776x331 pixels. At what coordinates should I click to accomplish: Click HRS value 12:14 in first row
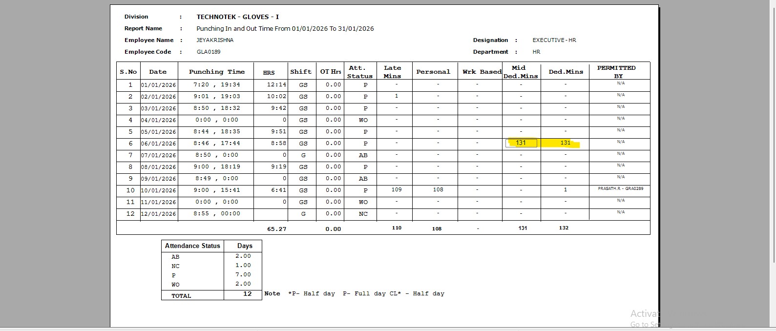point(276,85)
